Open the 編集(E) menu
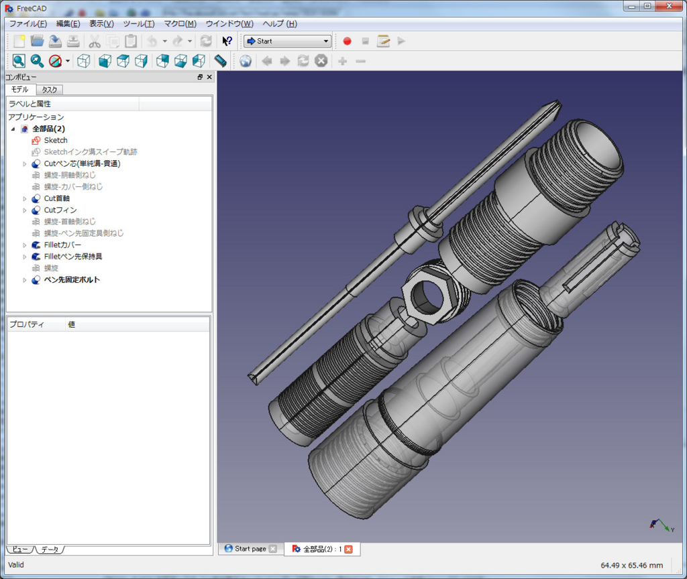This screenshot has width=687, height=579. 68,23
